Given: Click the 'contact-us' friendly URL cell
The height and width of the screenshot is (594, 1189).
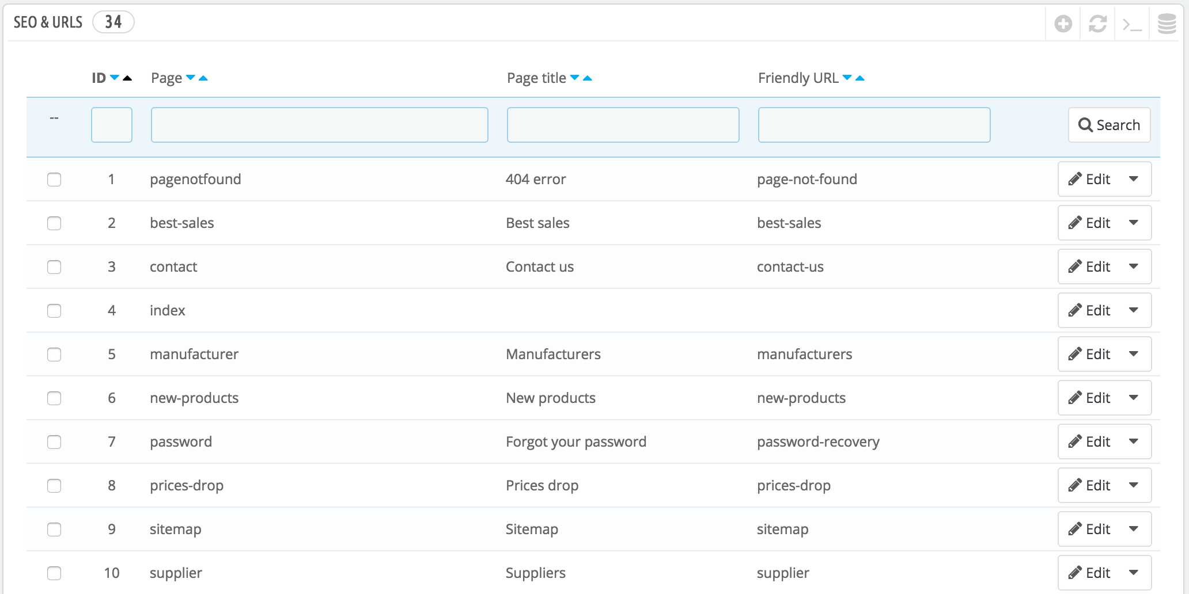Looking at the screenshot, I should 790,266.
